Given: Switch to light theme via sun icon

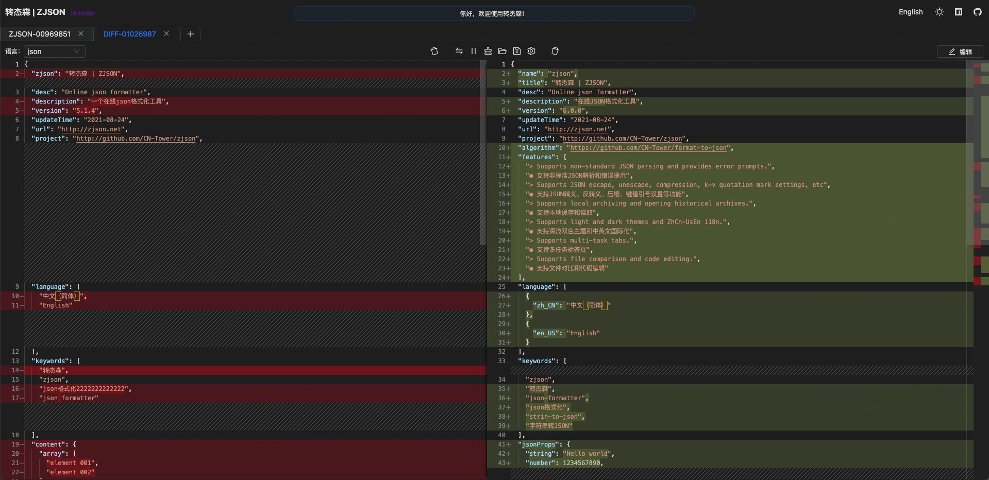Looking at the screenshot, I should tap(940, 12).
